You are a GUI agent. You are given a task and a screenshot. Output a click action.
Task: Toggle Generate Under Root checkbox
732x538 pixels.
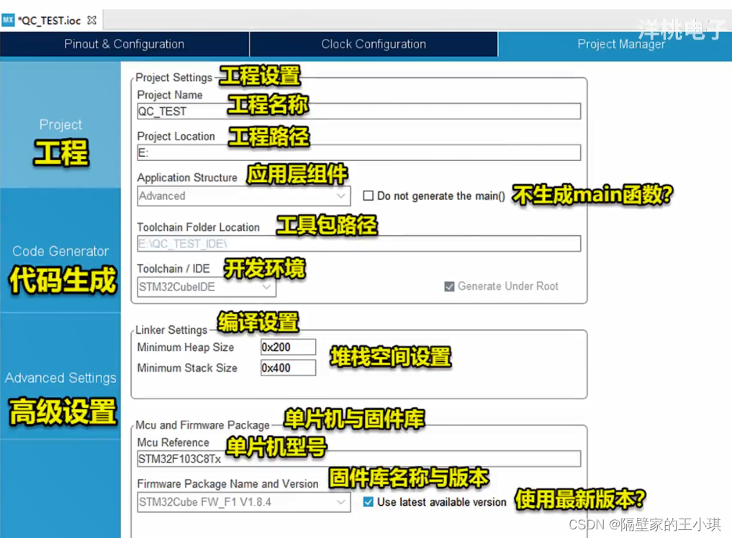pyautogui.click(x=449, y=286)
